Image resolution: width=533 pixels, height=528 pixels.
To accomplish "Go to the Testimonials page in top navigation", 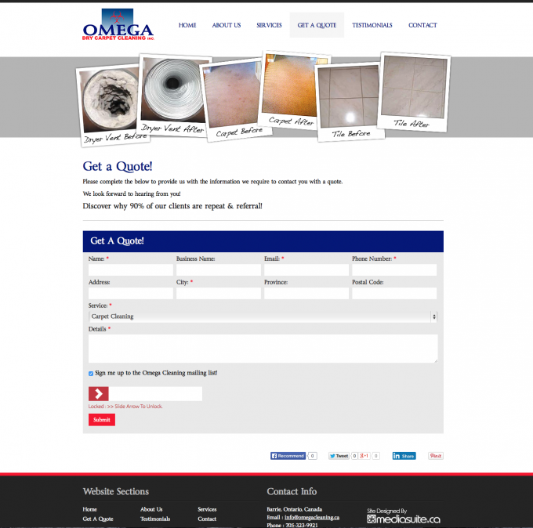I will point(372,25).
